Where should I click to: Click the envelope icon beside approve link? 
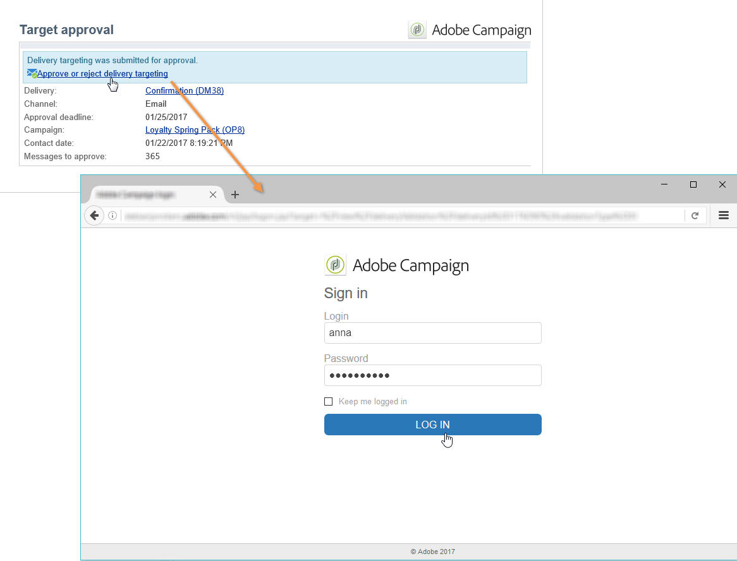32,73
